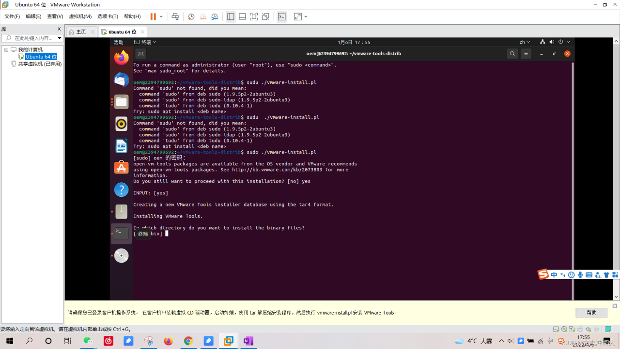The height and width of the screenshot is (349, 620).
Task: Open Sogou toolbox grid icon
Action: pos(615,275)
